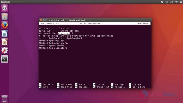Click the ip6-allrouters line

tap(53, 48)
